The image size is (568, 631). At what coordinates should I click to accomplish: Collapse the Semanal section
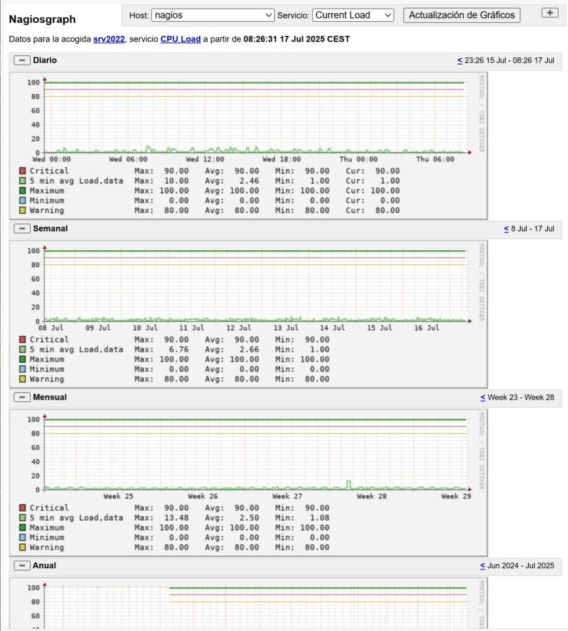[x=22, y=229]
